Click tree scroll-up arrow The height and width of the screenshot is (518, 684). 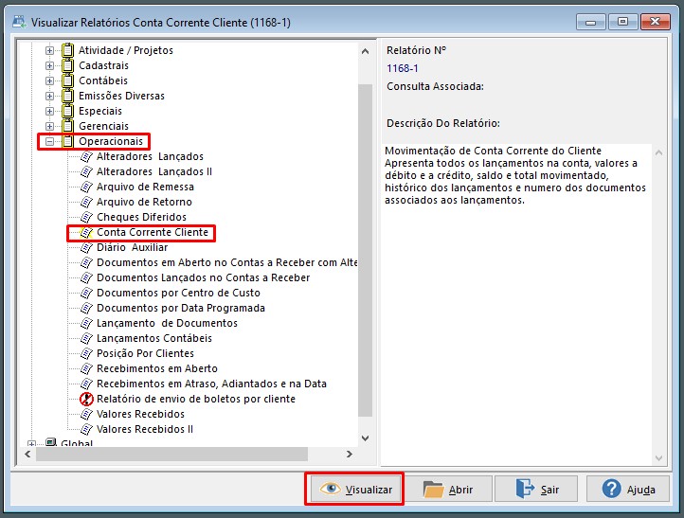(x=365, y=51)
